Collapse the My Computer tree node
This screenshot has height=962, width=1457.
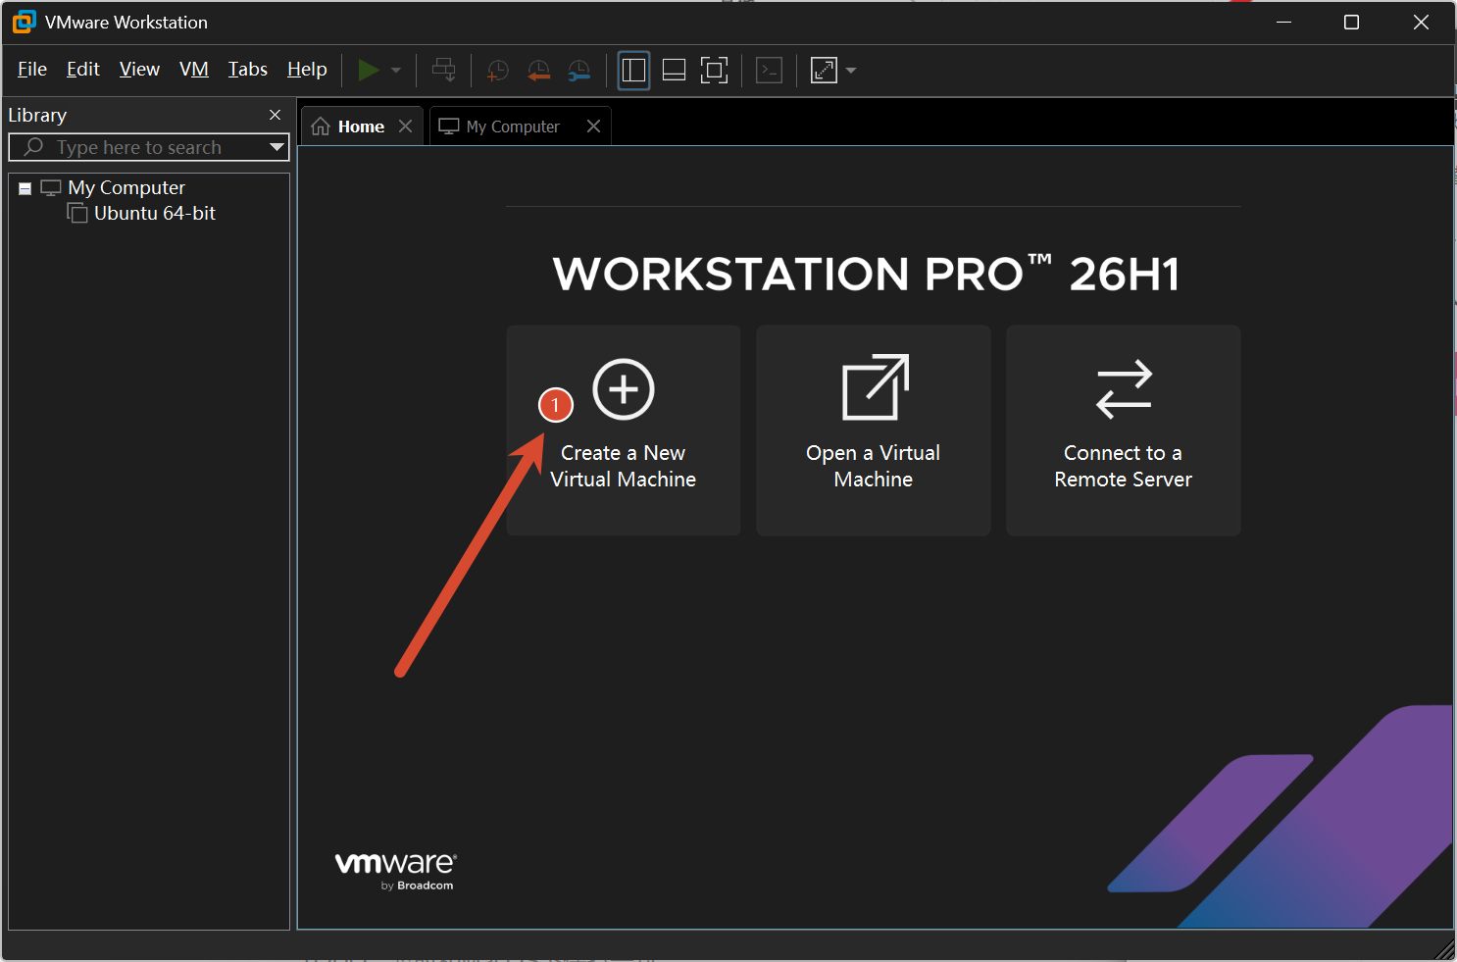click(x=25, y=188)
